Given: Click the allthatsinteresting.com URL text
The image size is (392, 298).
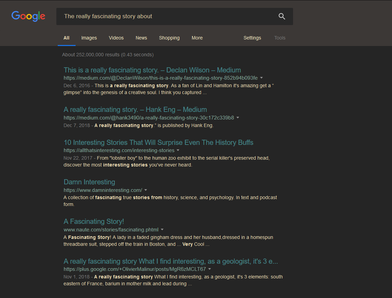Looking at the screenshot, I should click(x=119, y=150).
